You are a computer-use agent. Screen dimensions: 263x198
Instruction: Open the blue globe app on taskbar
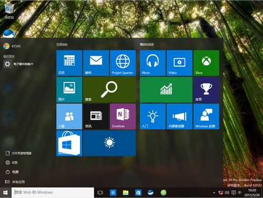tap(151, 193)
